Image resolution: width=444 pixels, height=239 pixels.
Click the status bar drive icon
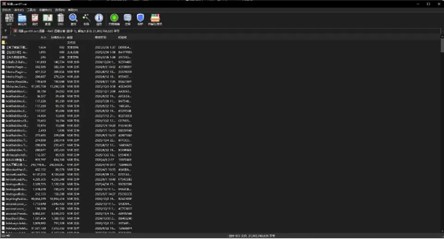pos(3,236)
